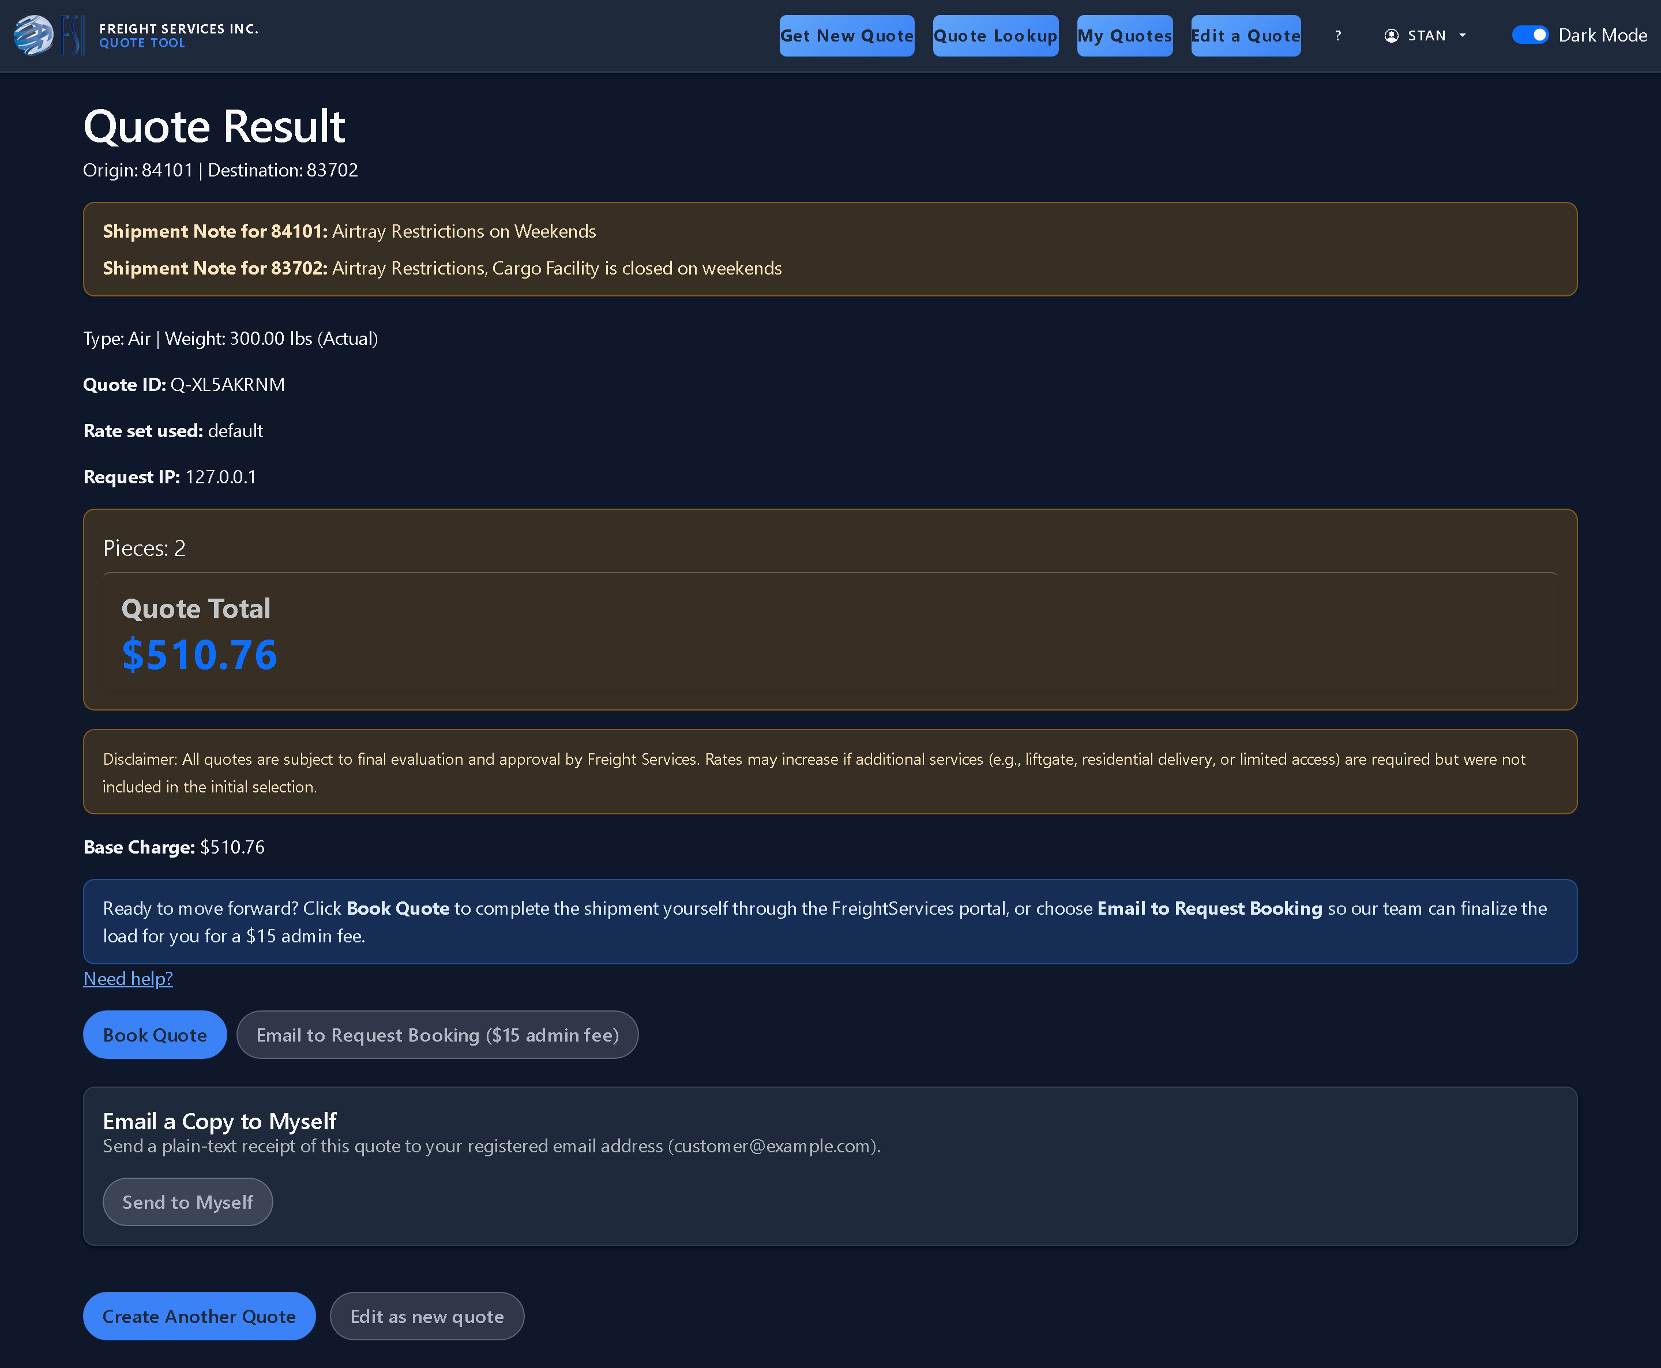Open the help question mark icon
Viewport: 1661px width, 1368px height.
click(x=1338, y=35)
